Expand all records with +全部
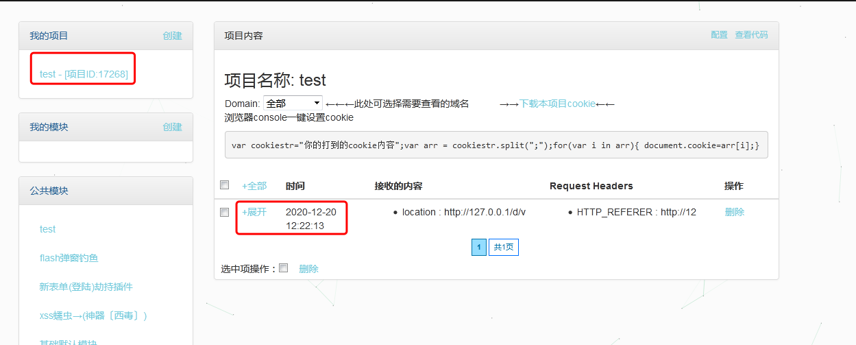This screenshot has width=856, height=345. (254, 186)
